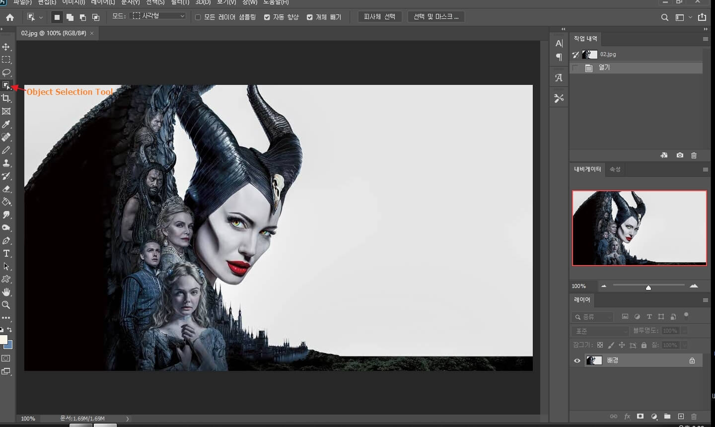
Task: Enable Sample All Layers checkbox (모든 레이어 샘플링)
Action: pyautogui.click(x=198, y=17)
